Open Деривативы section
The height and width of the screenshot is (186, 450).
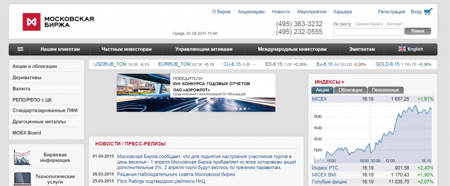click(27, 77)
